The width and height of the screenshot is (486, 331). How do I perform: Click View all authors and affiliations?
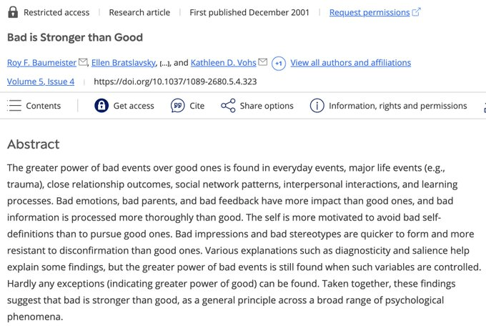[x=350, y=63]
